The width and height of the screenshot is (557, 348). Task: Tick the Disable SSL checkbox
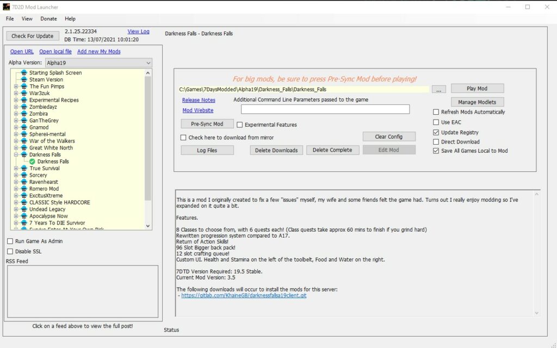pyautogui.click(x=10, y=251)
